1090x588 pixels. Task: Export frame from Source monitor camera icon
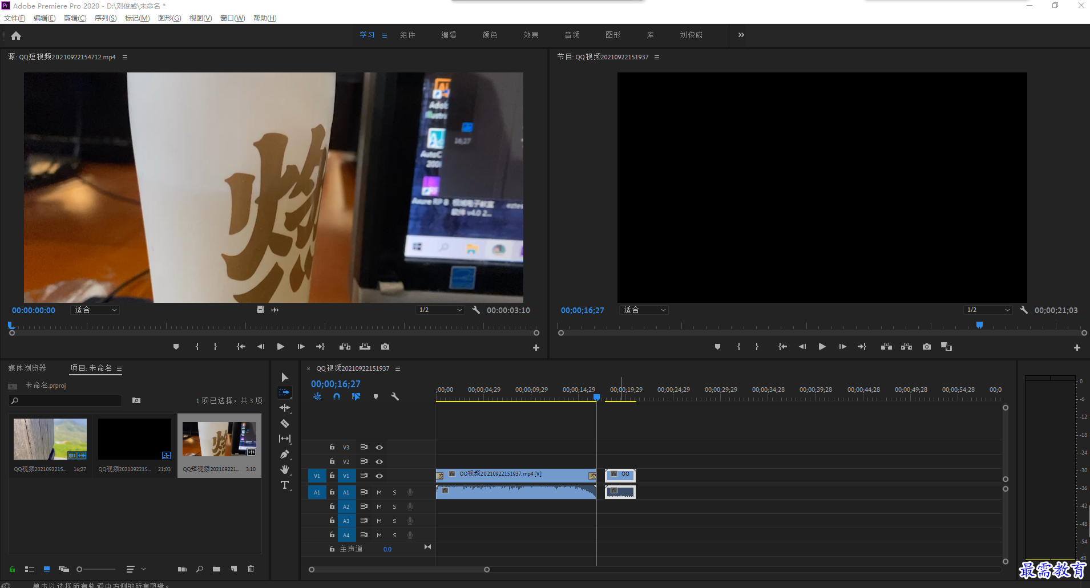pyautogui.click(x=385, y=346)
